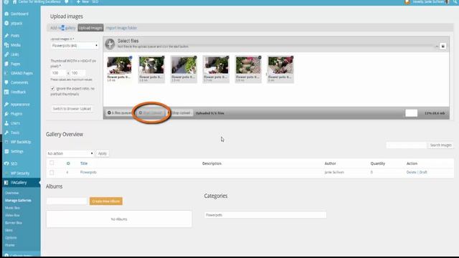The width and height of the screenshot is (459, 258).
Task: Select the third flower pots thumbnail in queue
Action: pos(184,70)
